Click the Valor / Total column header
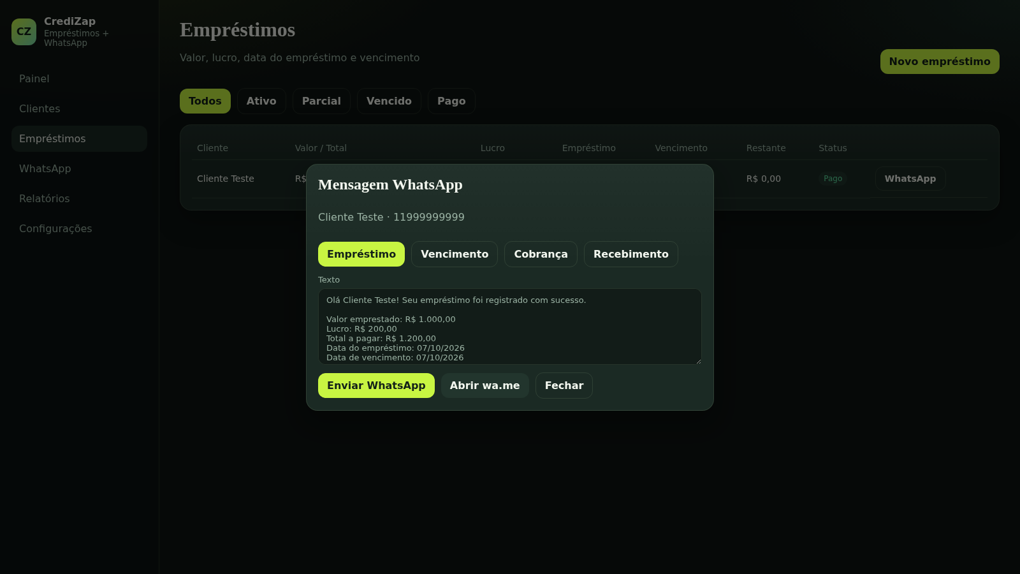 click(321, 148)
